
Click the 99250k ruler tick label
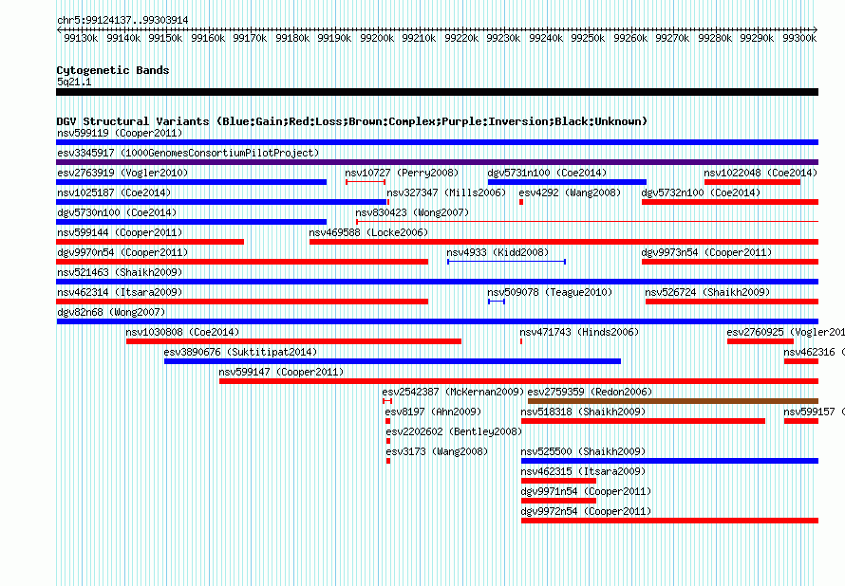tap(588, 38)
